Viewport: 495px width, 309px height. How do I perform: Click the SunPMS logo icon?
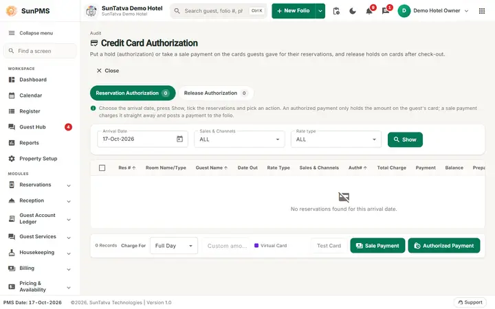[12, 11]
